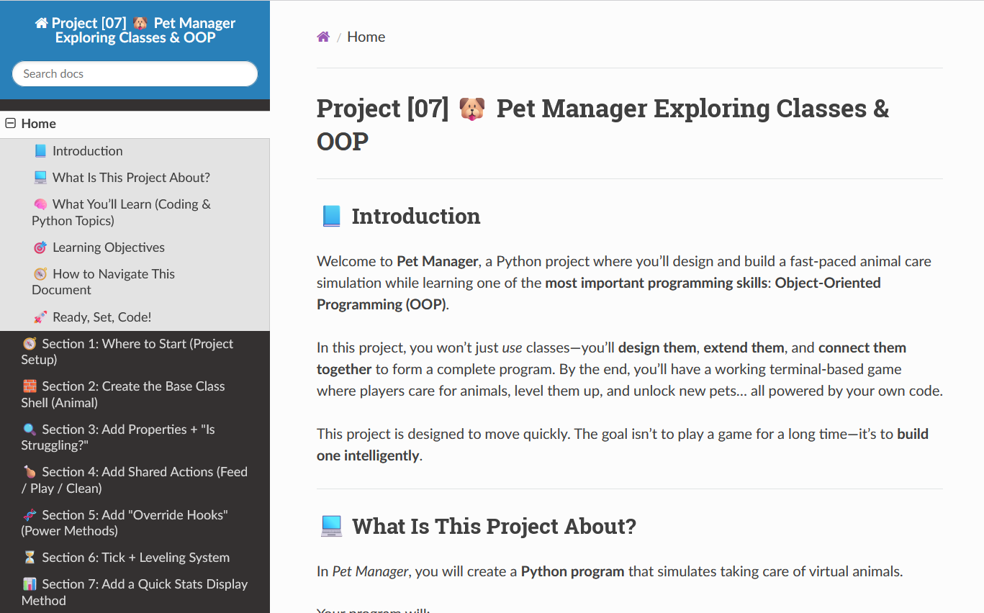Go to What Is This Project About? in sidebar
Viewport: 984px width, 613px height.
(131, 178)
